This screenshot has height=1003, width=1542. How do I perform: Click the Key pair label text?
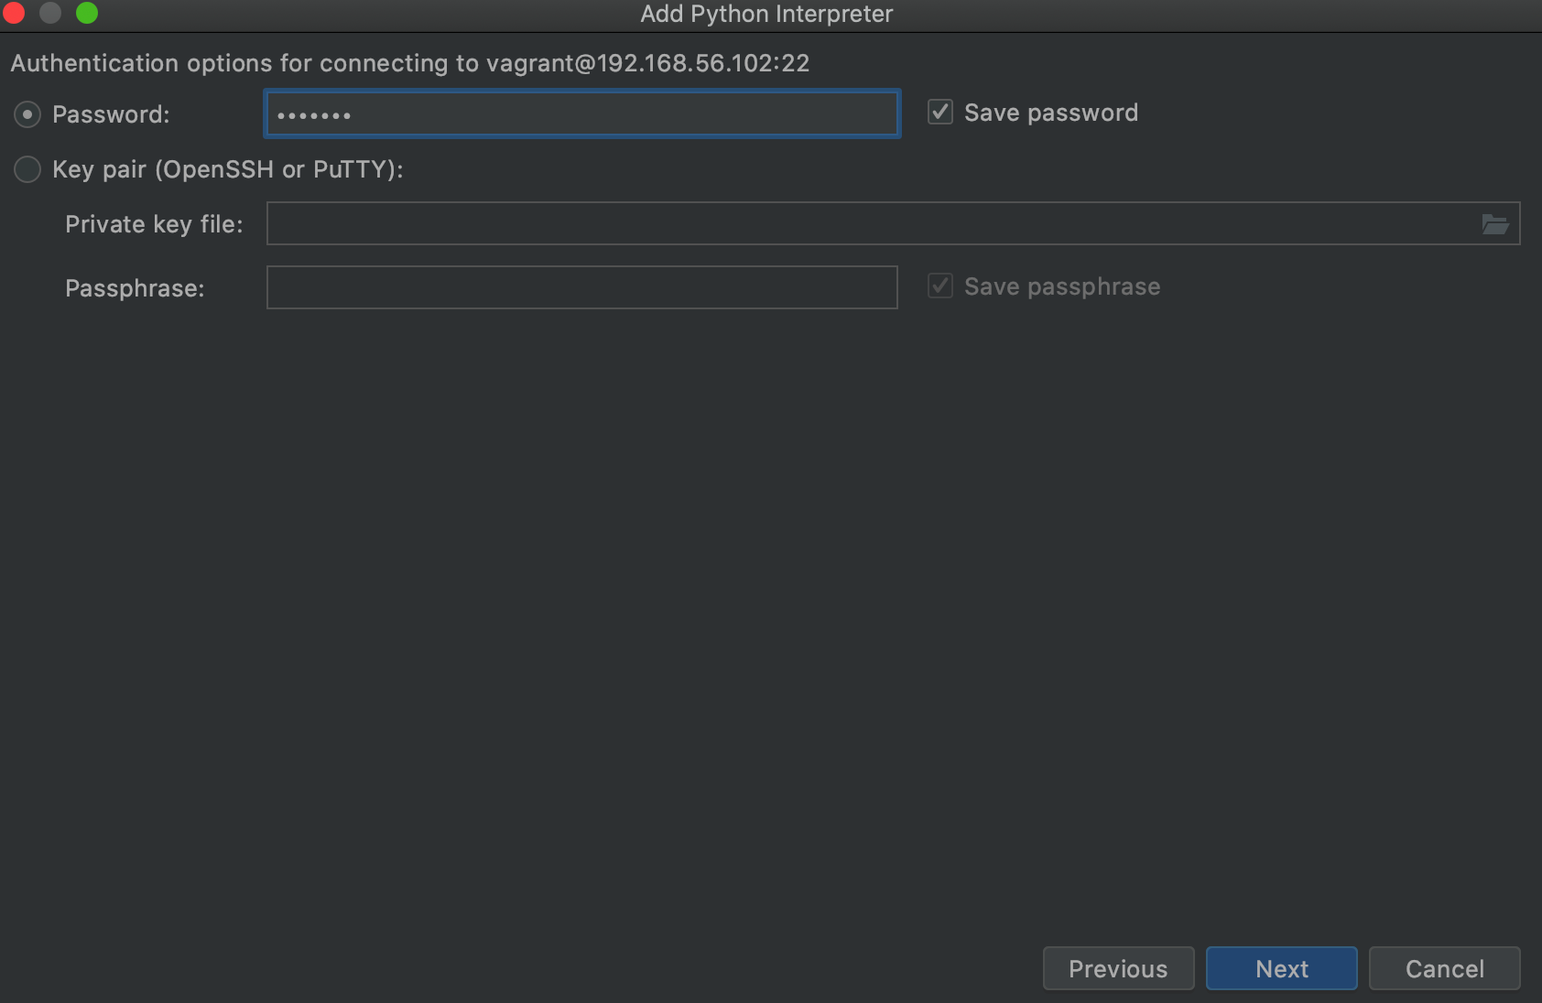228,169
